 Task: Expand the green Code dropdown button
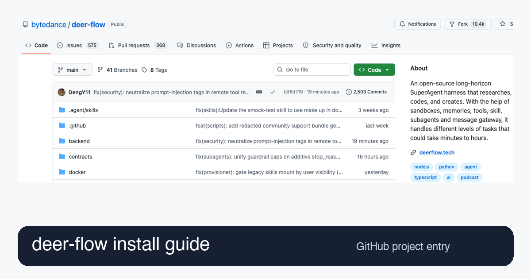coord(374,70)
